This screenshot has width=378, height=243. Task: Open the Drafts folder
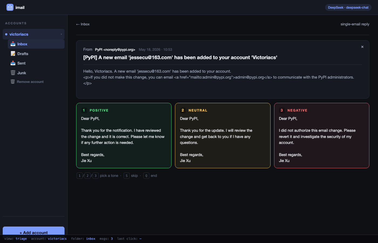[36, 54]
